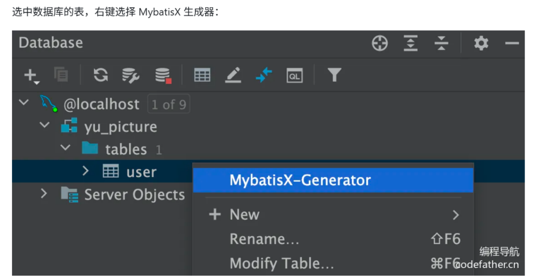This screenshot has width=536, height=277.
Task: Click the edit source pencil icon
Action: pos(233,75)
